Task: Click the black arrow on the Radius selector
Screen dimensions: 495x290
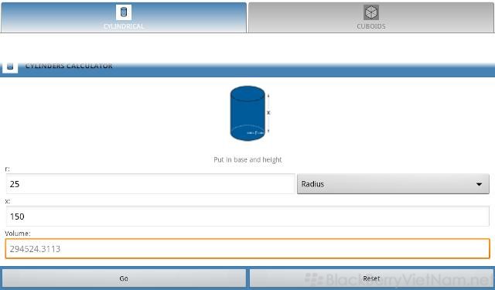Action: [479, 184]
